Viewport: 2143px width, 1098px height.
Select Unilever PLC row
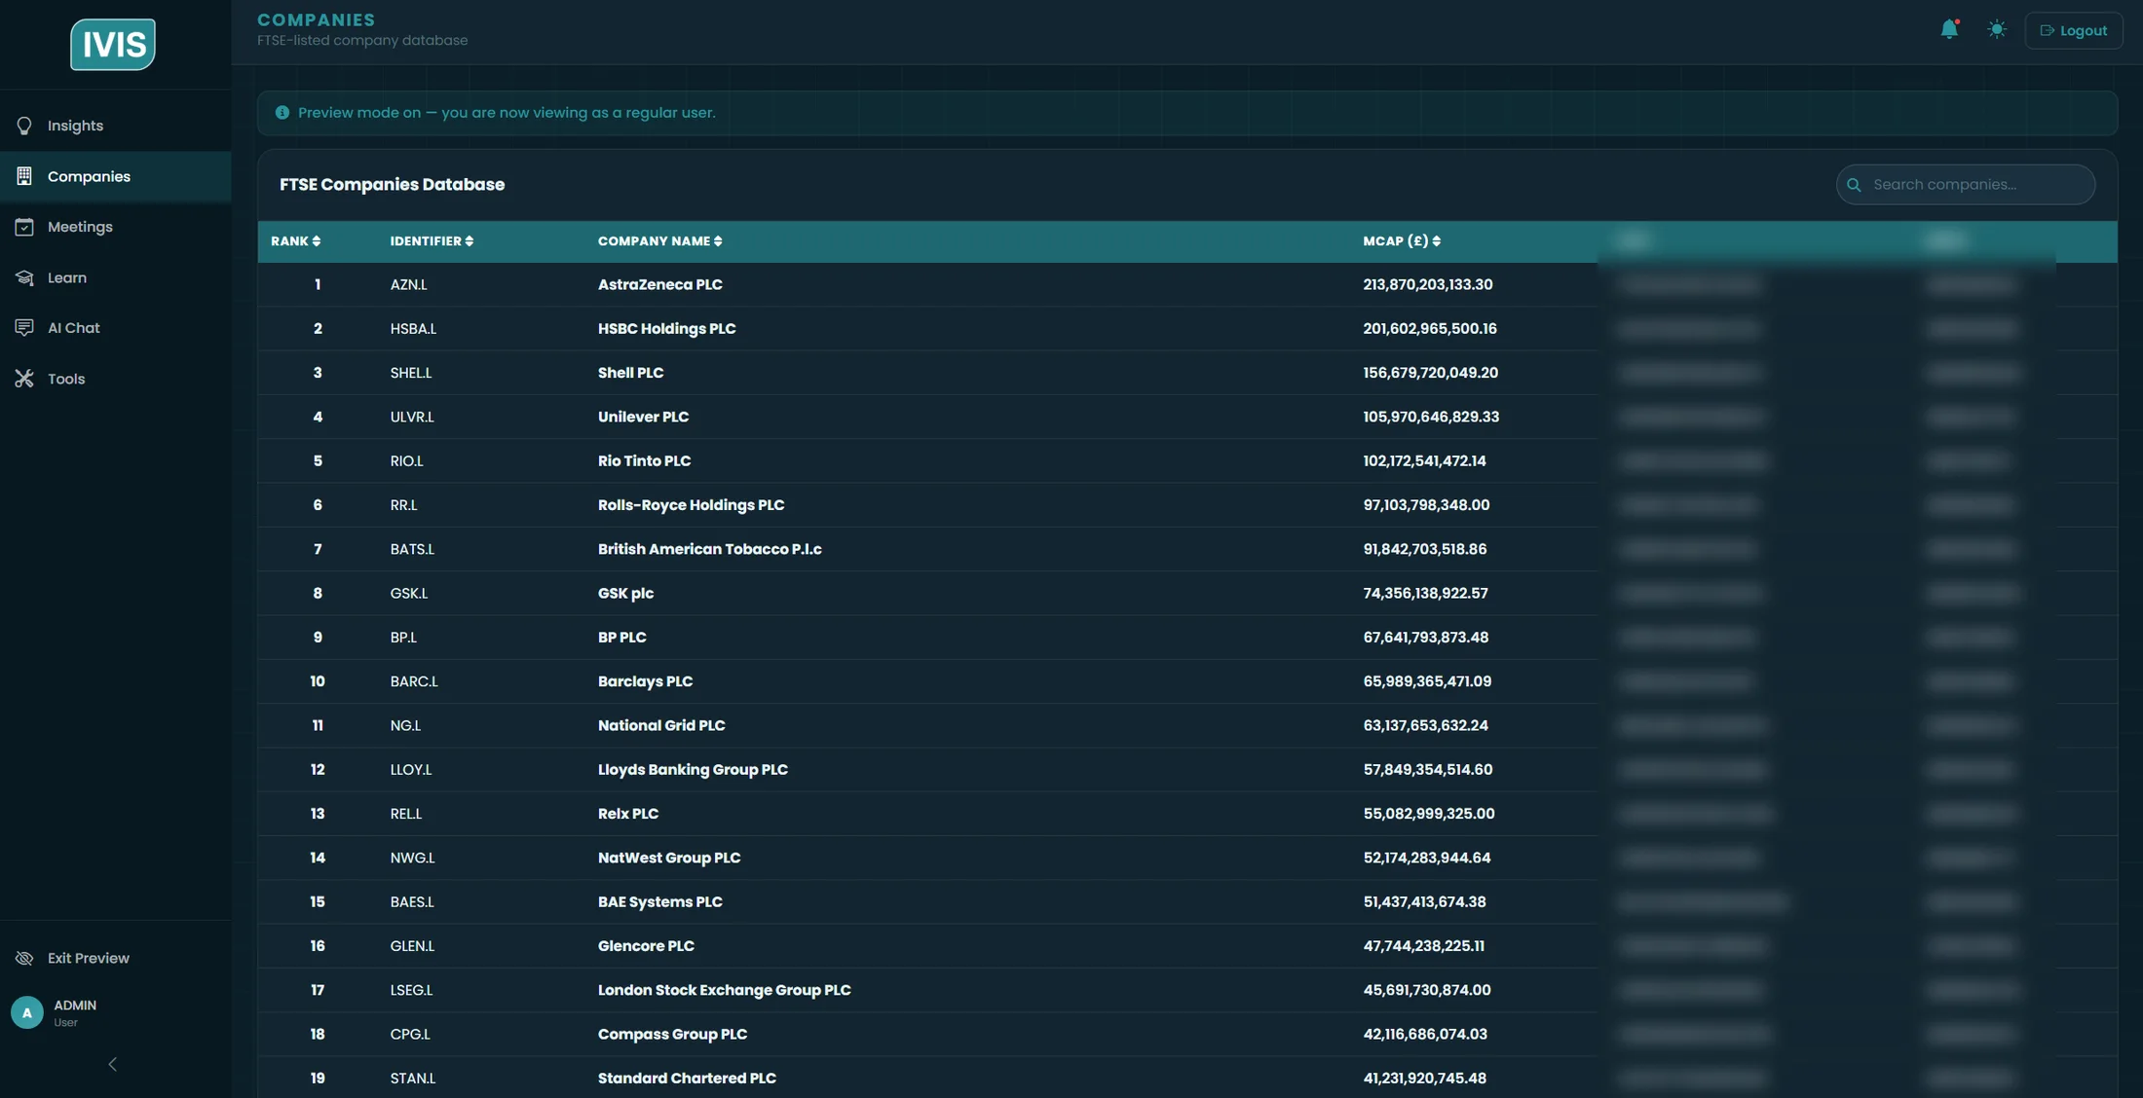tap(1187, 417)
